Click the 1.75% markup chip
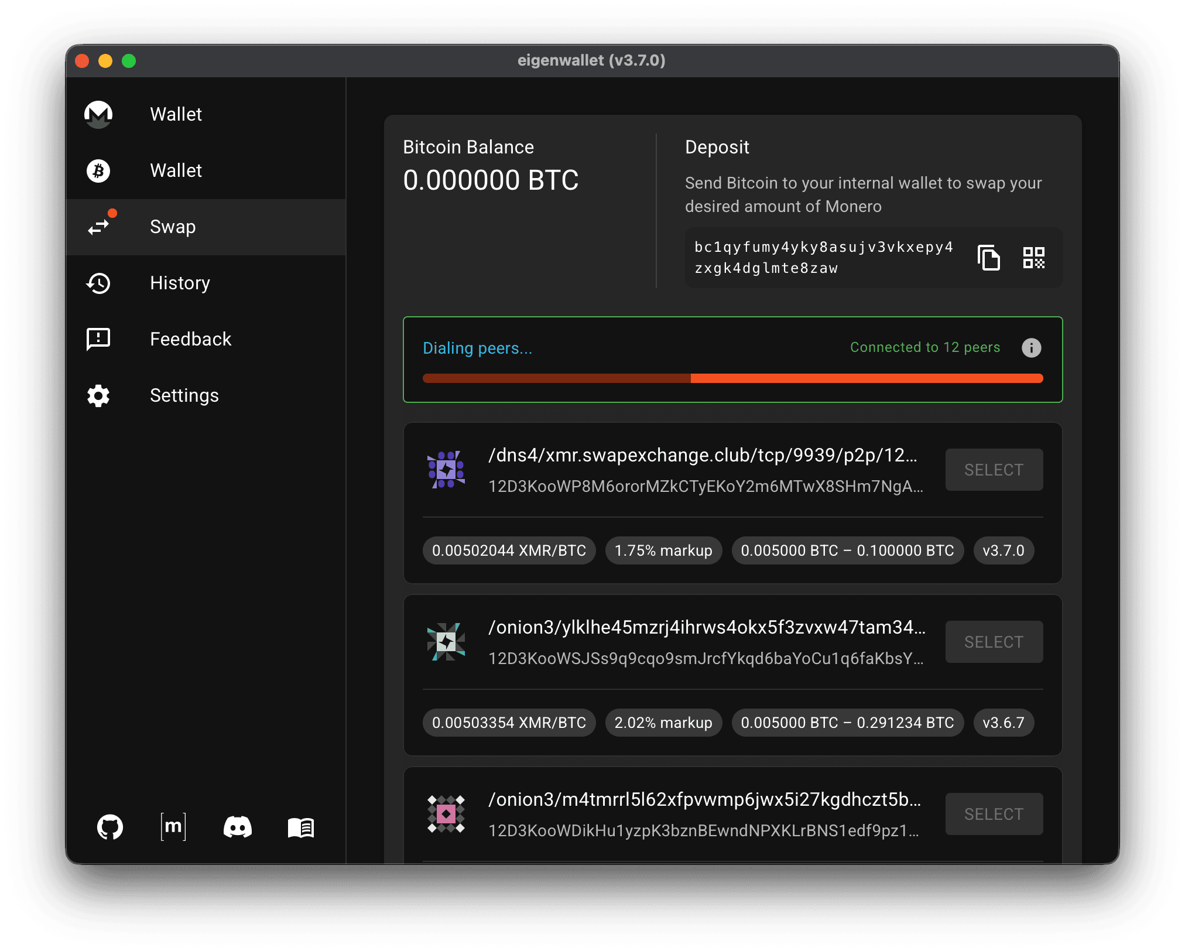1185x951 pixels. click(x=663, y=550)
